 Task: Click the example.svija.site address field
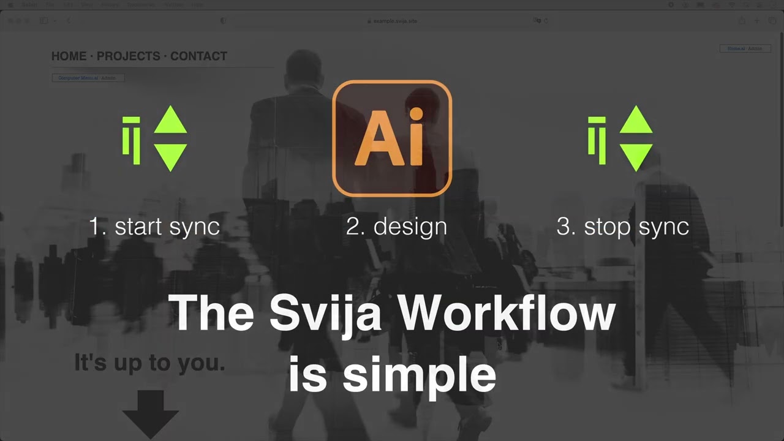(x=392, y=21)
